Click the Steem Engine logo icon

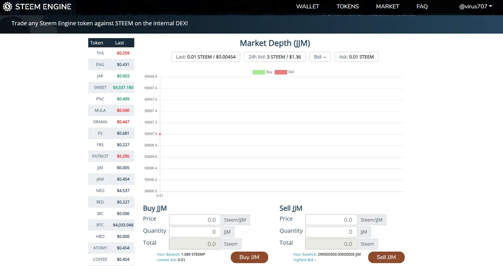click(x=7, y=7)
